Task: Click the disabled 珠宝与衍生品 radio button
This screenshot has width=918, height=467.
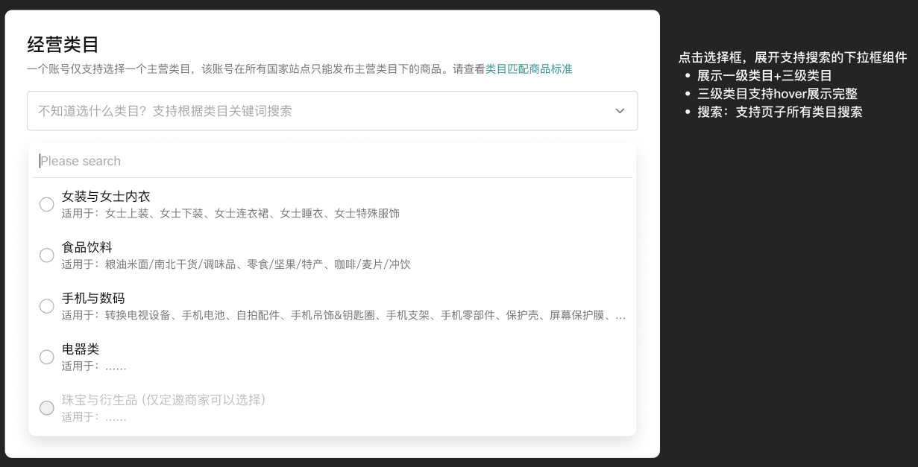Action: click(46, 408)
